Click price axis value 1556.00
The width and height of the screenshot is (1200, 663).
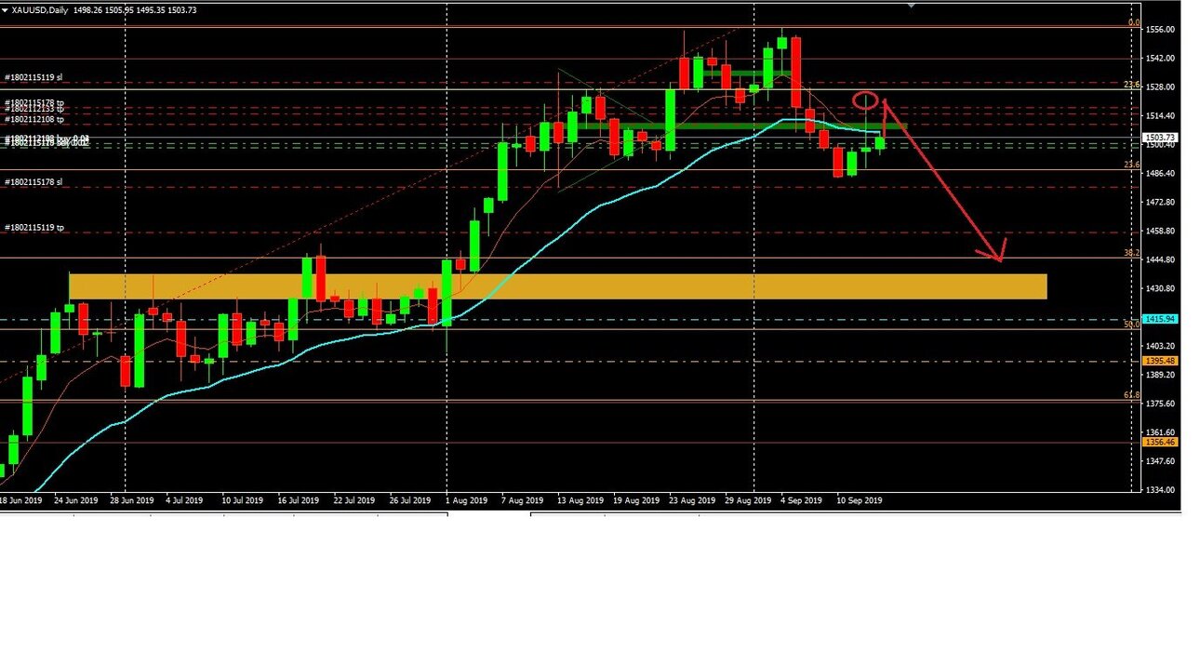tap(1160, 30)
